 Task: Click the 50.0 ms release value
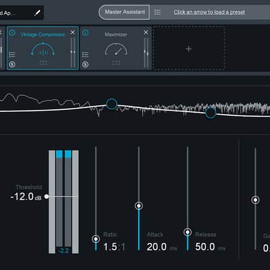click(210, 247)
